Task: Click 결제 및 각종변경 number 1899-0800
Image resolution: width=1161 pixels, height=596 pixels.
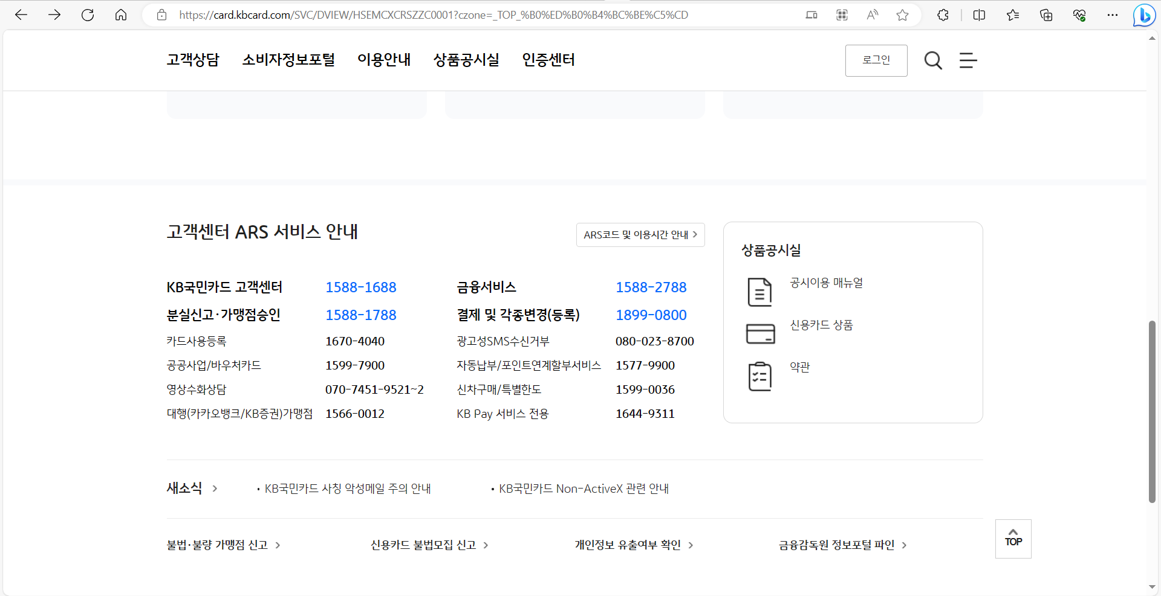Action: click(651, 315)
